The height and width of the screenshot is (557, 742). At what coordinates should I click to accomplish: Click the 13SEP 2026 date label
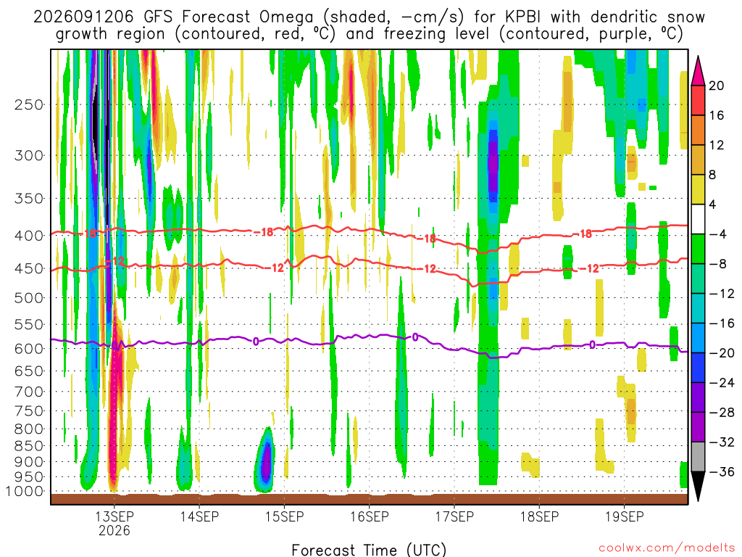pyautogui.click(x=114, y=523)
